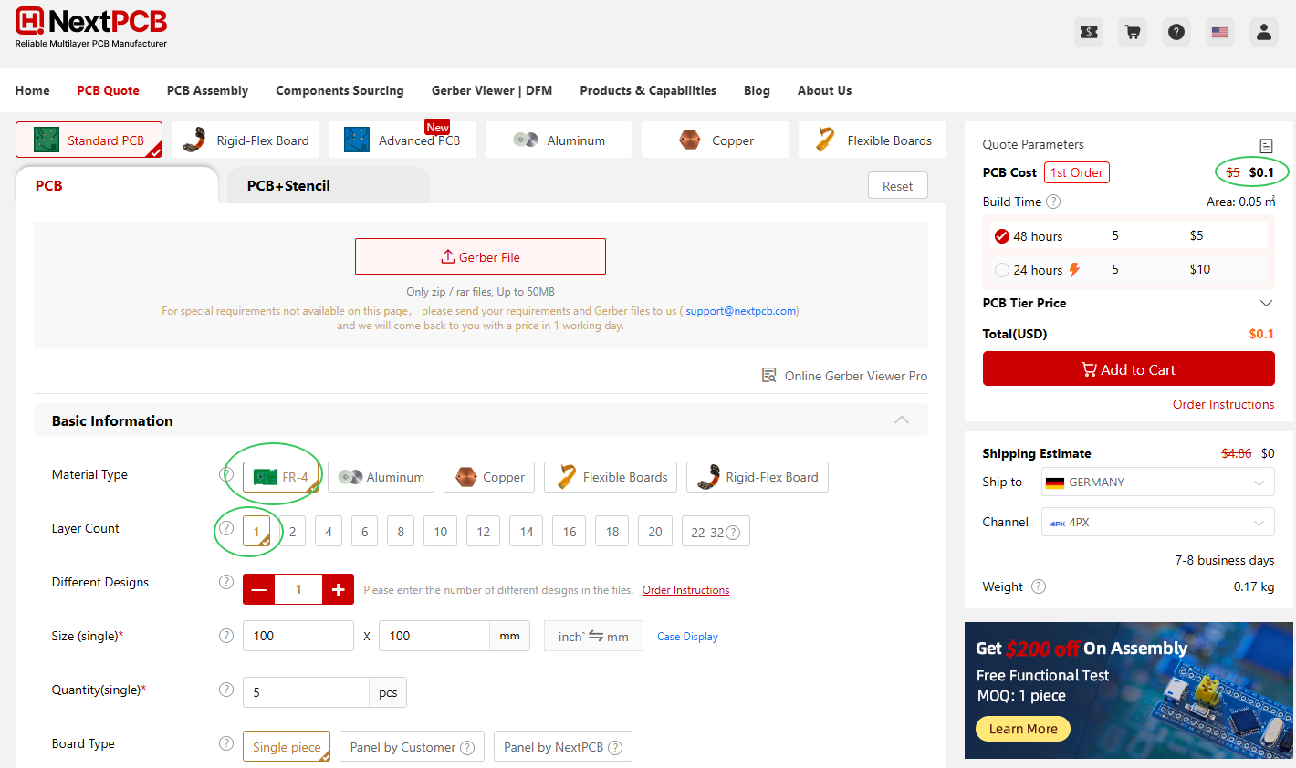
Task: Click the Build Time help icon
Action: click(x=1053, y=202)
